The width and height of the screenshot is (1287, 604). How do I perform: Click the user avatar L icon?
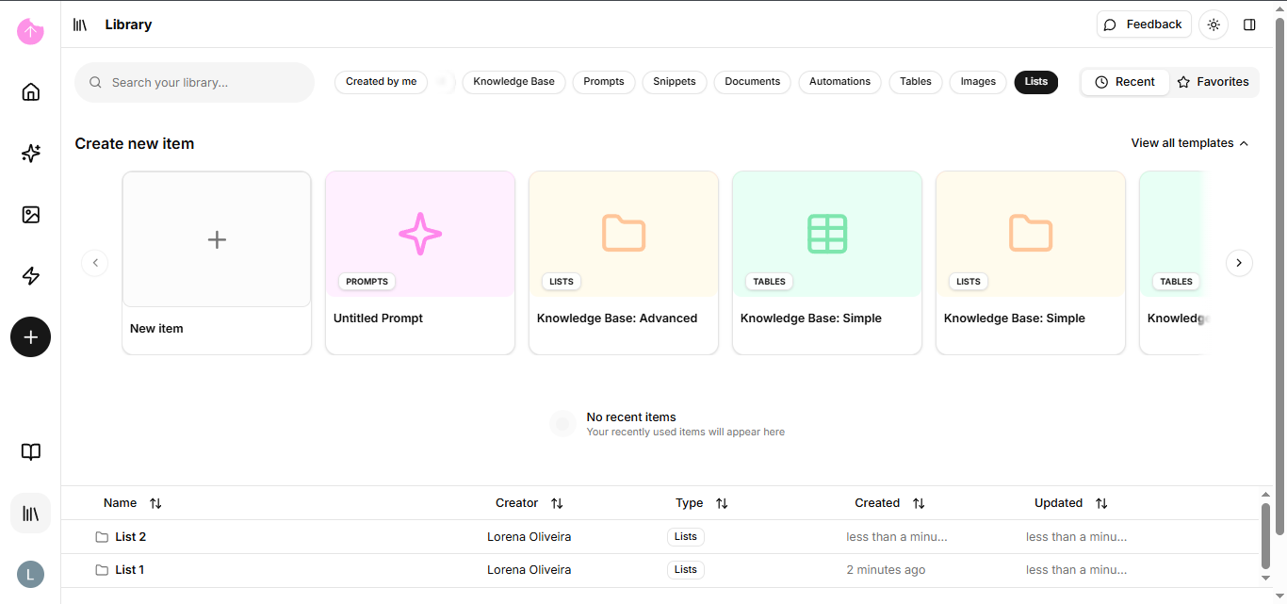tap(30, 574)
